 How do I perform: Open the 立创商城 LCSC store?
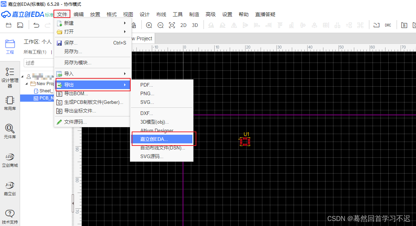[x=10, y=160]
